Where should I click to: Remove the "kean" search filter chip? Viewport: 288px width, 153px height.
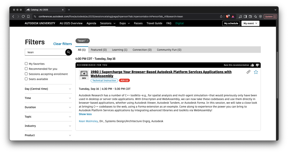click(x=88, y=41)
